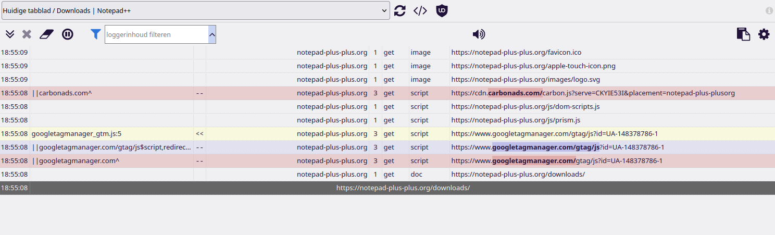Image resolution: width=775 pixels, height=235 pixels.
Task: Open the 'Huidige tabblad' tab selector dropdown
Action: pos(195,10)
